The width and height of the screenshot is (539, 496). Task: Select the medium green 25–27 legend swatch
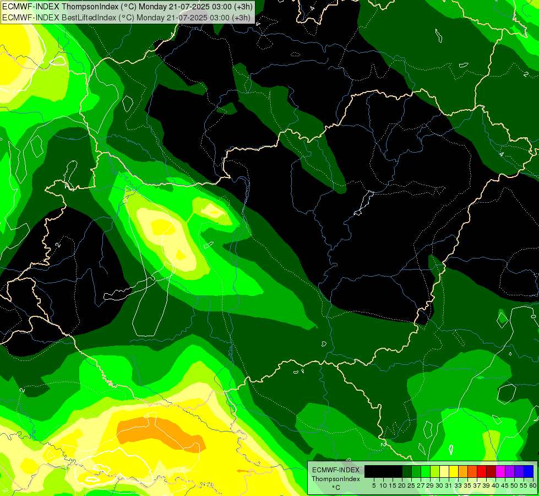(416, 471)
